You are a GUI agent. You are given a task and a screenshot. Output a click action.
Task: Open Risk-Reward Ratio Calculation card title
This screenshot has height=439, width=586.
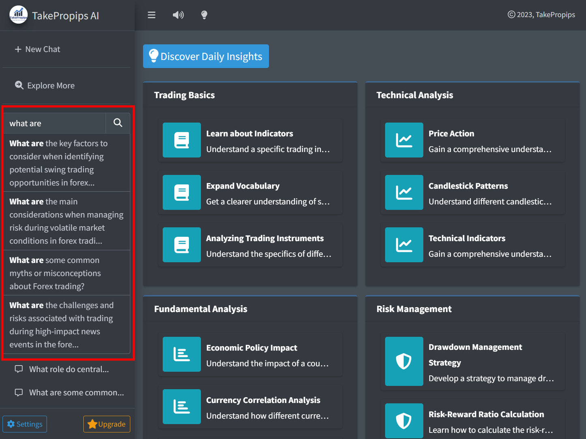pyautogui.click(x=486, y=414)
